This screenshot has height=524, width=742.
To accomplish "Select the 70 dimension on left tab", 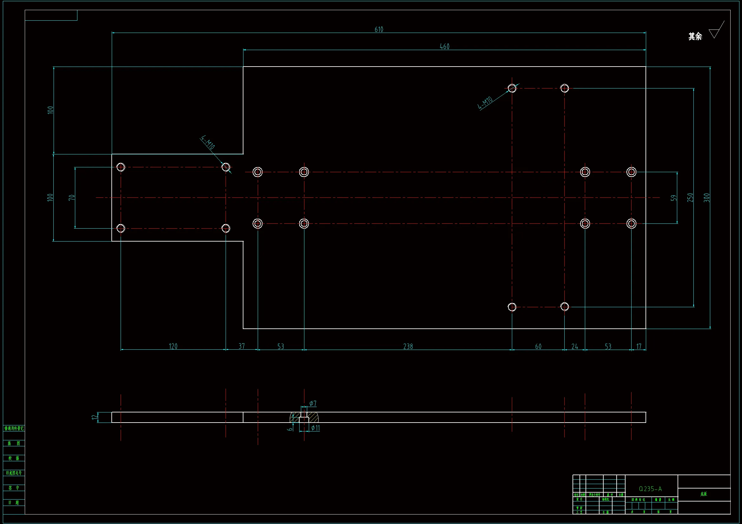I will coord(71,197).
